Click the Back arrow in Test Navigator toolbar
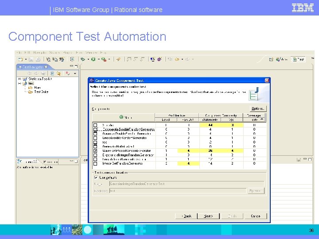319x239 pixels. [x=30, y=73]
